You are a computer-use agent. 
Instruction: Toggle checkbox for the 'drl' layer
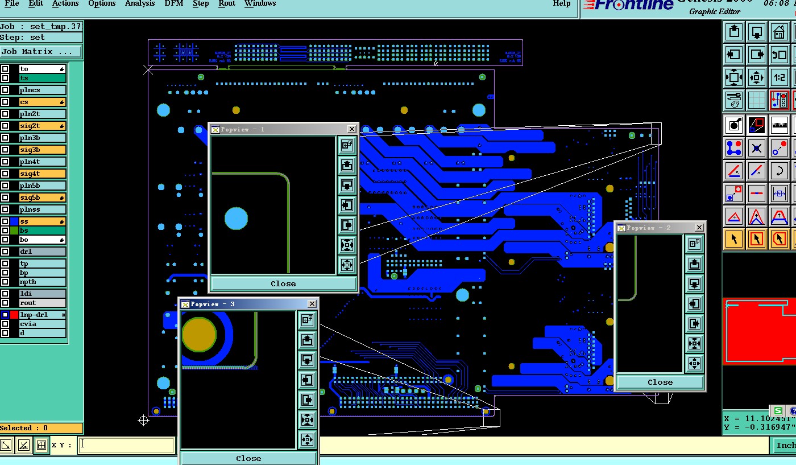coord(5,252)
